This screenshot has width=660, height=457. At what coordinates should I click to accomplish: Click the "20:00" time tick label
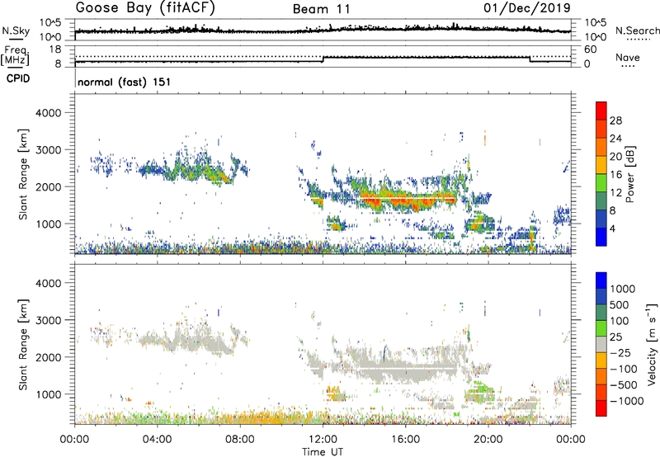click(x=488, y=440)
